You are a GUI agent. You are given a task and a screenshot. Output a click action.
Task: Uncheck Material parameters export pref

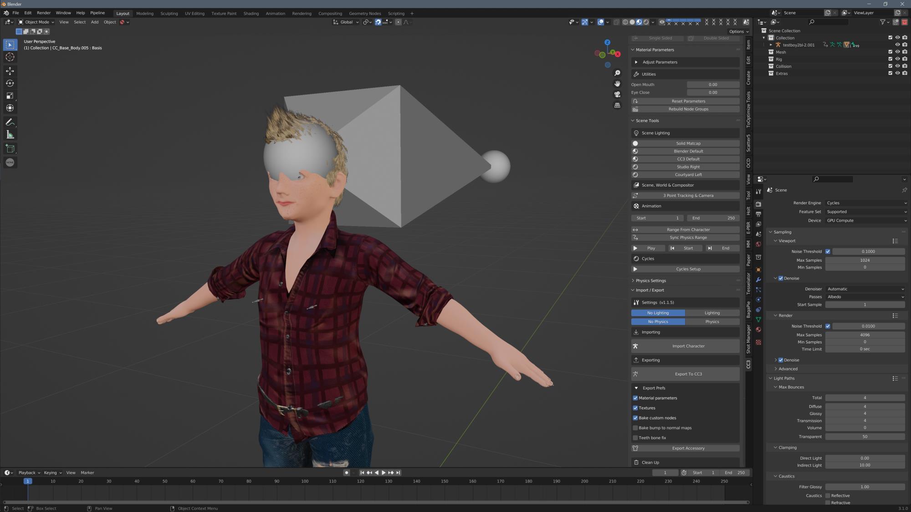(x=635, y=398)
